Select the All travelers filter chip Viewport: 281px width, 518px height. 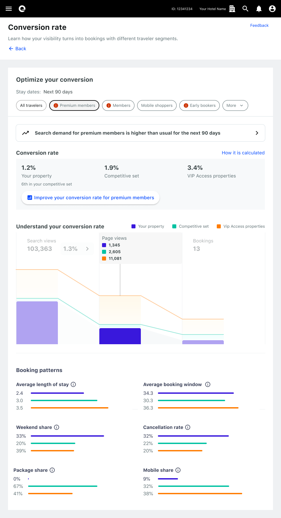tap(31, 105)
